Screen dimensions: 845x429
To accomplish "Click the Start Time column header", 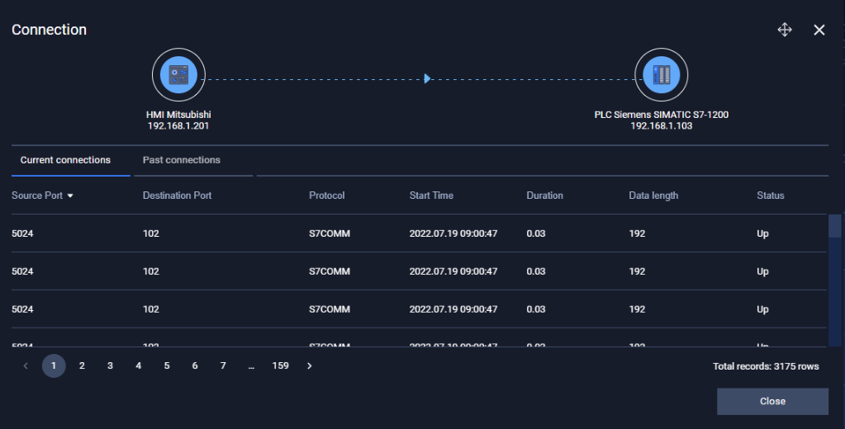I will click(x=431, y=196).
